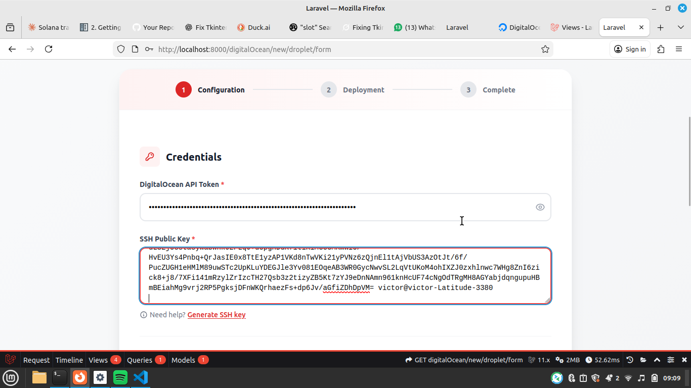Image resolution: width=691 pixels, height=388 pixels.
Task: Open the Generate SSH key link
Action: pos(217,314)
